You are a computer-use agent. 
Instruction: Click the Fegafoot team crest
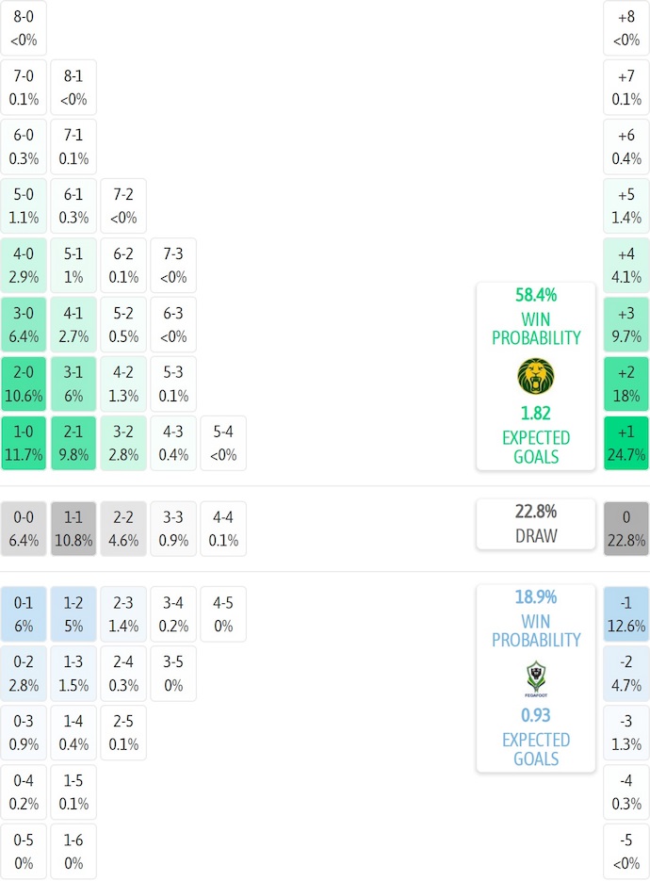[x=535, y=678]
